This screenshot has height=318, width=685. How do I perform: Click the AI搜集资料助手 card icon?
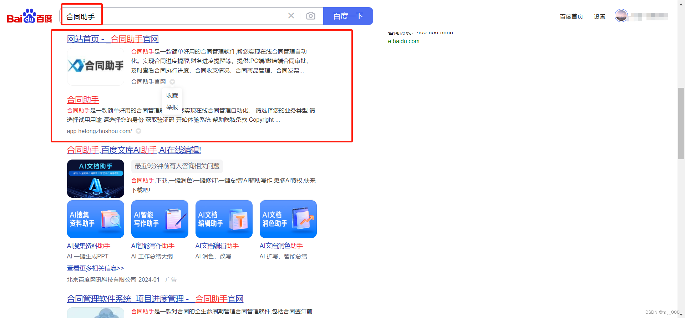pos(96,219)
